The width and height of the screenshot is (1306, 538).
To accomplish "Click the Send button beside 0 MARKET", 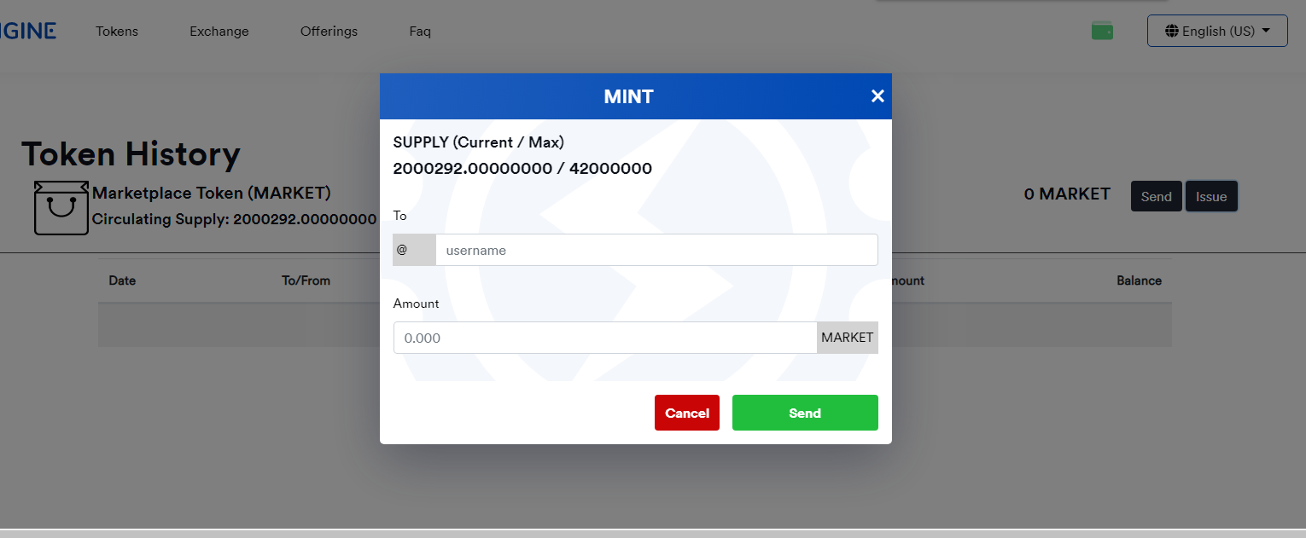I will [1157, 196].
